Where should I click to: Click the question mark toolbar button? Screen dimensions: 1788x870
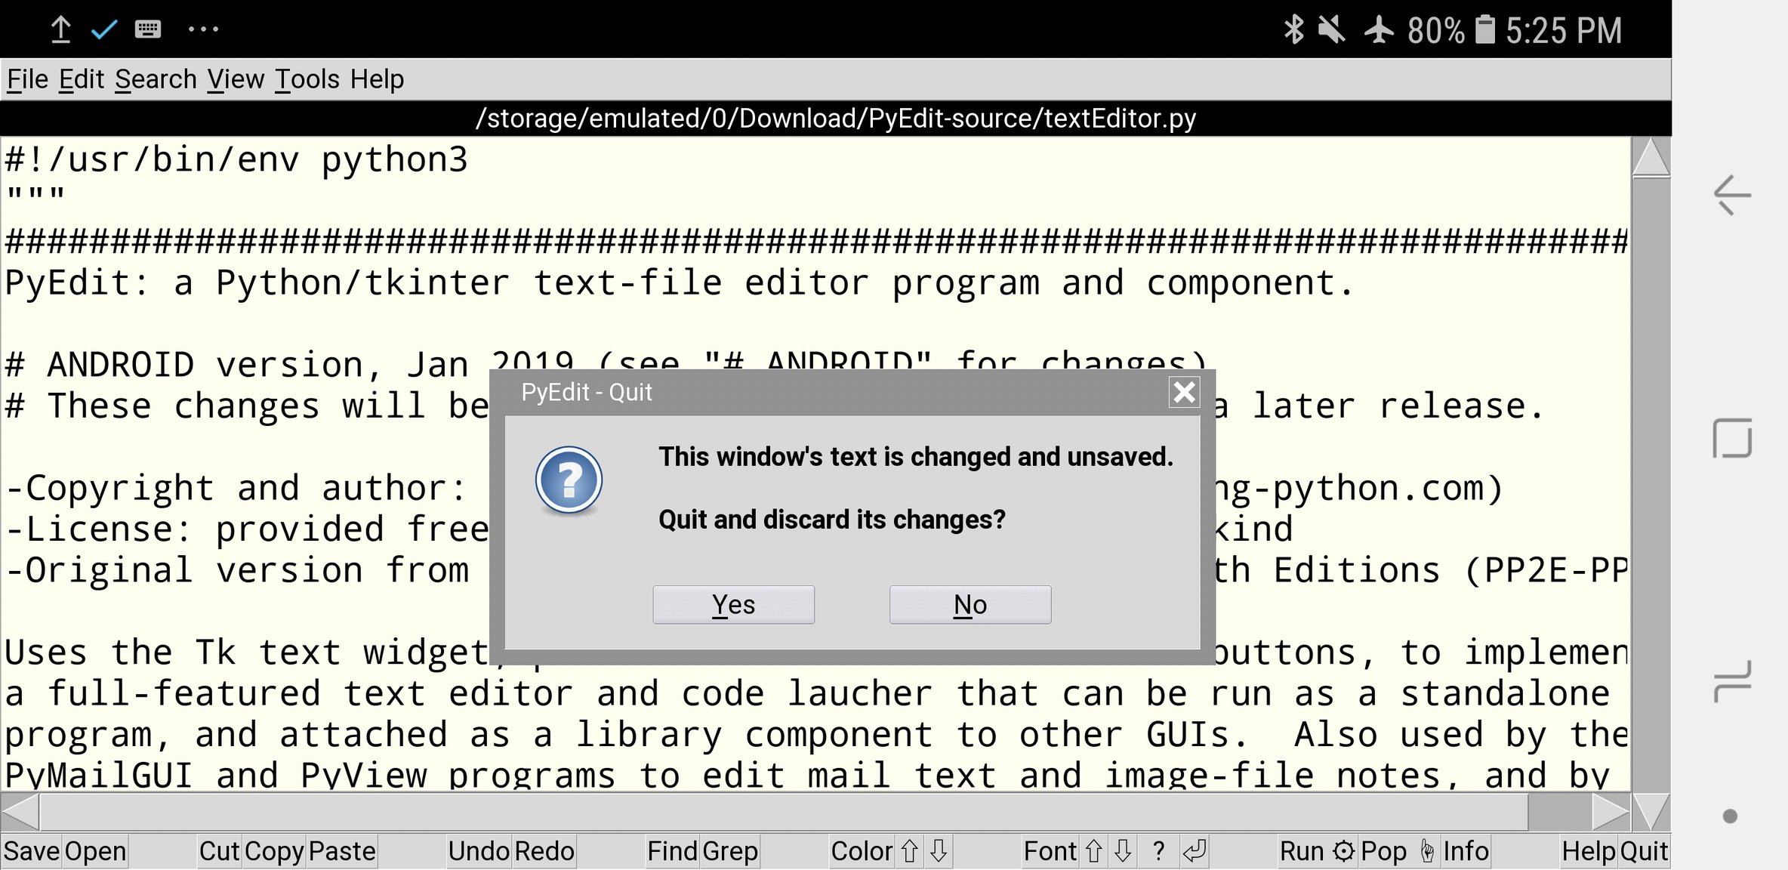coord(1159,851)
